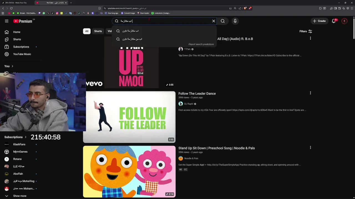Open Follow The Leader Dance title
This screenshot has width=355, height=199.
(197, 94)
